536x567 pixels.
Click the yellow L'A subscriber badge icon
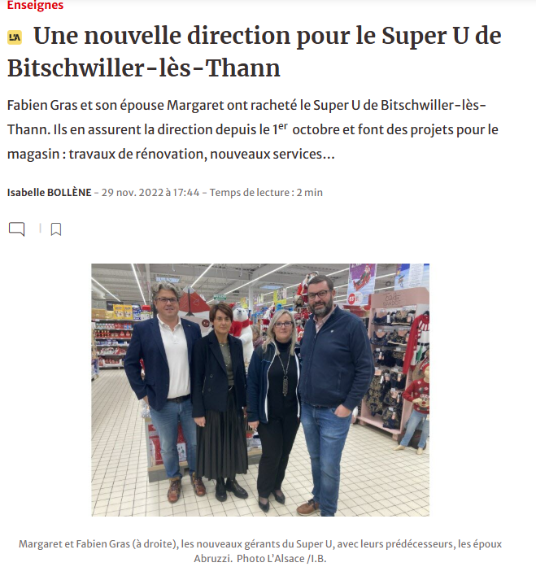[15, 37]
